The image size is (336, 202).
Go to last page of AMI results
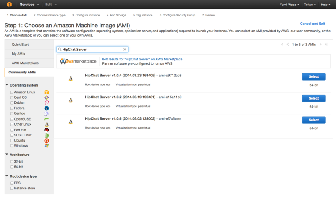326,45
